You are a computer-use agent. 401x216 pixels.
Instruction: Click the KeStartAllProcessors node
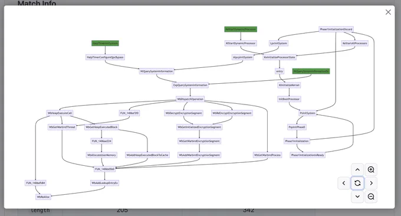tap(355, 43)
